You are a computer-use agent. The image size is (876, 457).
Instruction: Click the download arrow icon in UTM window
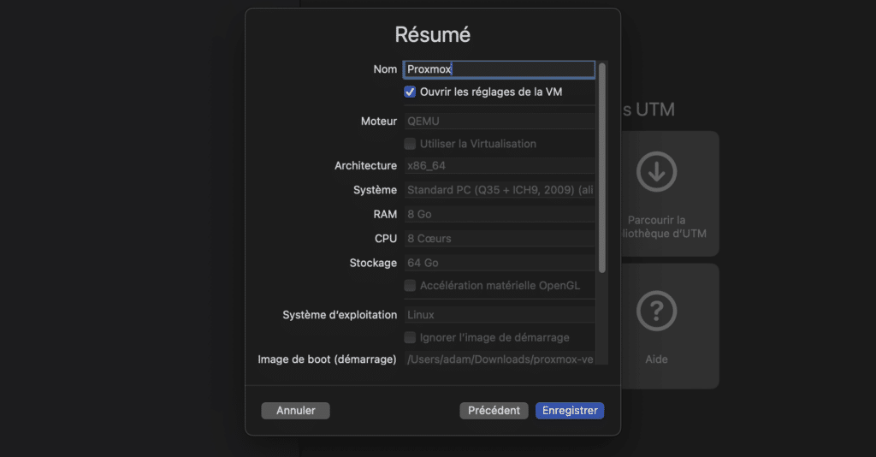[x=656, y=171]
